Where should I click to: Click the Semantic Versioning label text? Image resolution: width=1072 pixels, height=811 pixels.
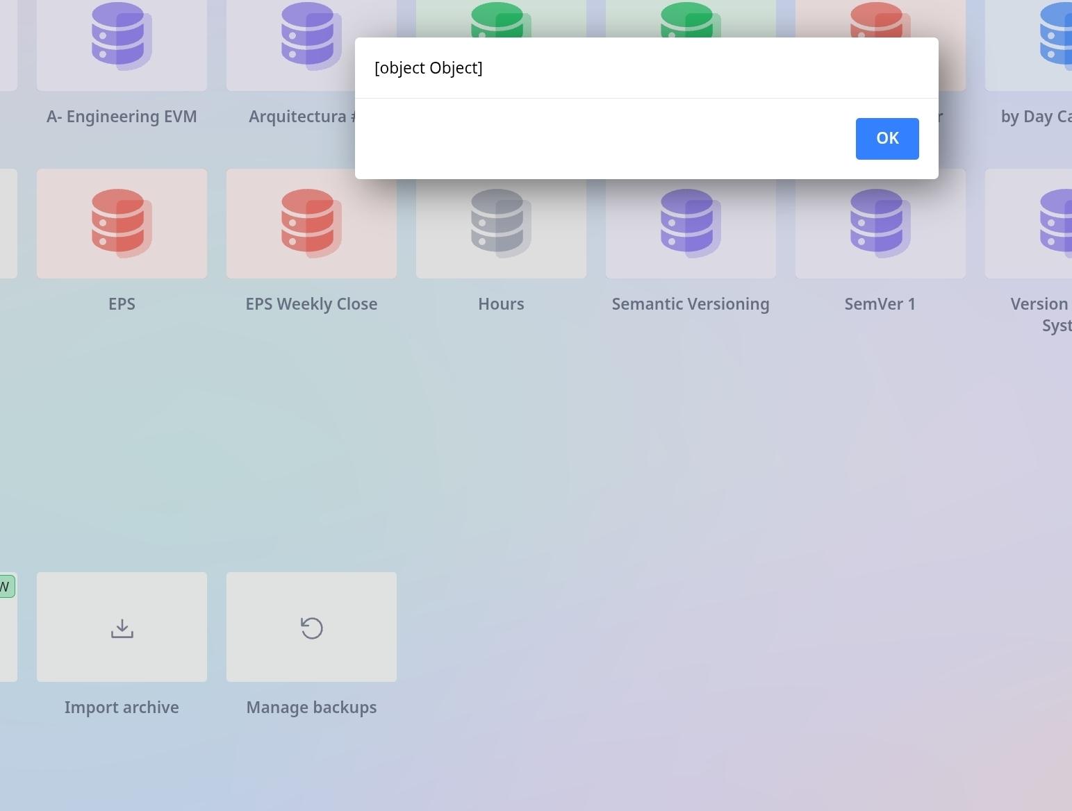690,304
